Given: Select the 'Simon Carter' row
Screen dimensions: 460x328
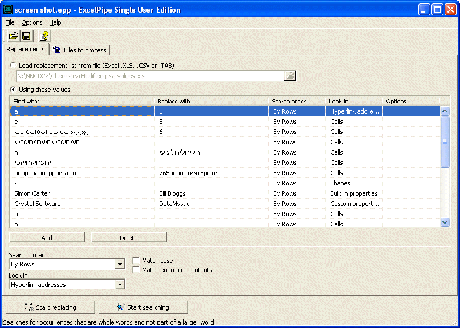Looking at the screenshot, I should point(225,193).
